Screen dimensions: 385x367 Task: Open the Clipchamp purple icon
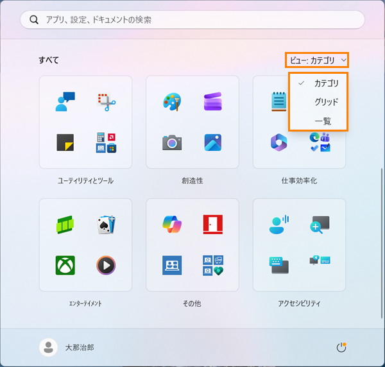coord(213,101)
